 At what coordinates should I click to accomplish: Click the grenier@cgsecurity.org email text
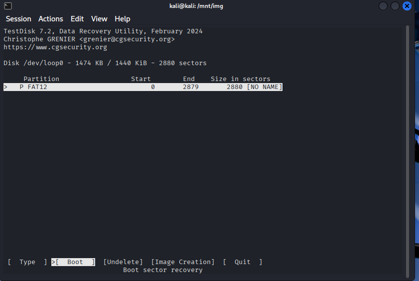point(127,39)
